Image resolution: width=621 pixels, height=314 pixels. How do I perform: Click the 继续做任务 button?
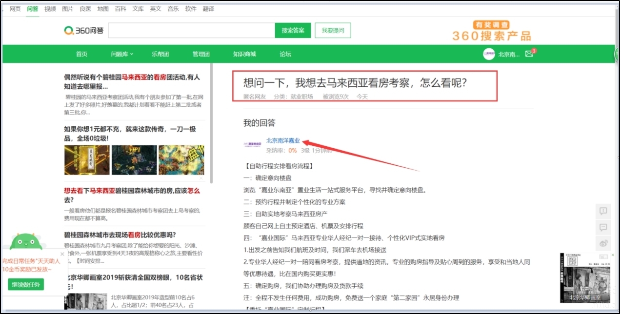[25, 284]
